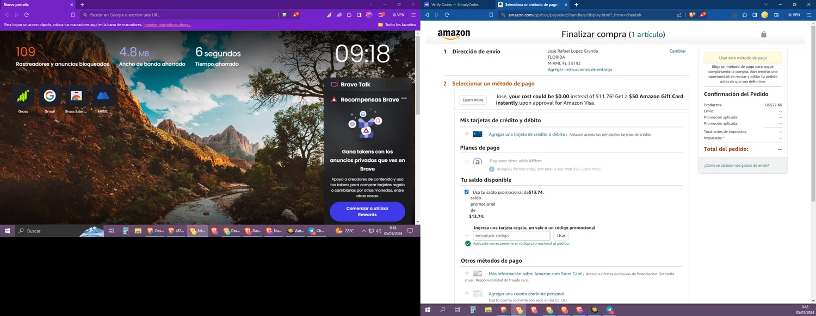Viewport: 816px width, 316px height.
Task: Open the Gmail shortcut tile
Action: (x=50, y=96)
